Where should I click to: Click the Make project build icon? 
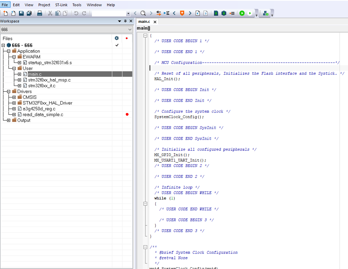tap(224, 13)
